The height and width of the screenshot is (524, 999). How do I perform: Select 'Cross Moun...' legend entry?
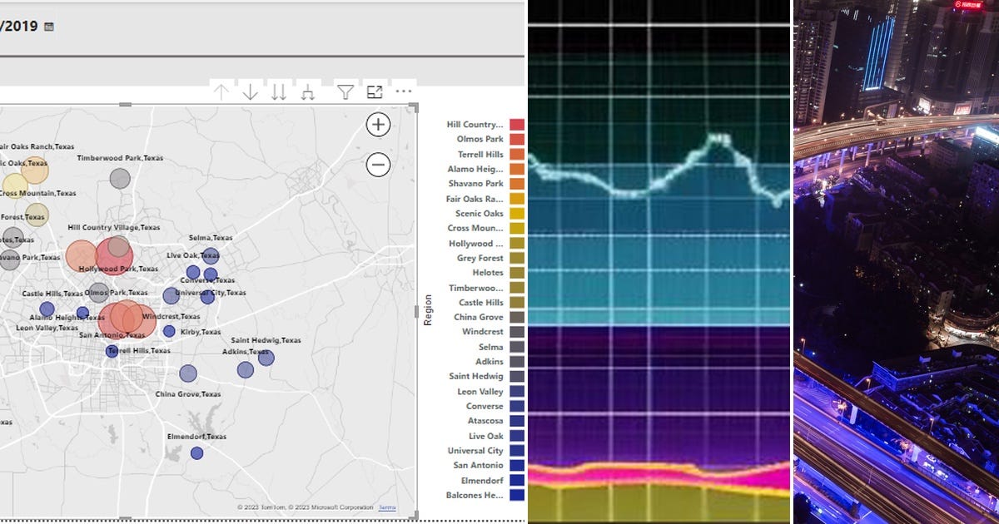tap(475, 228)
